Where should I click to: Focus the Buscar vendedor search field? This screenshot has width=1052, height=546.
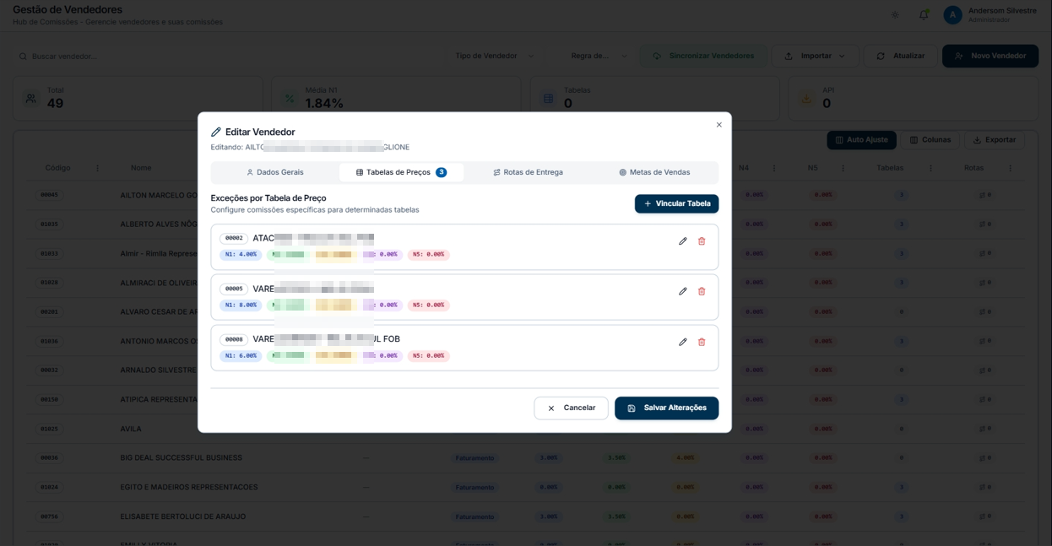(228, 57)
